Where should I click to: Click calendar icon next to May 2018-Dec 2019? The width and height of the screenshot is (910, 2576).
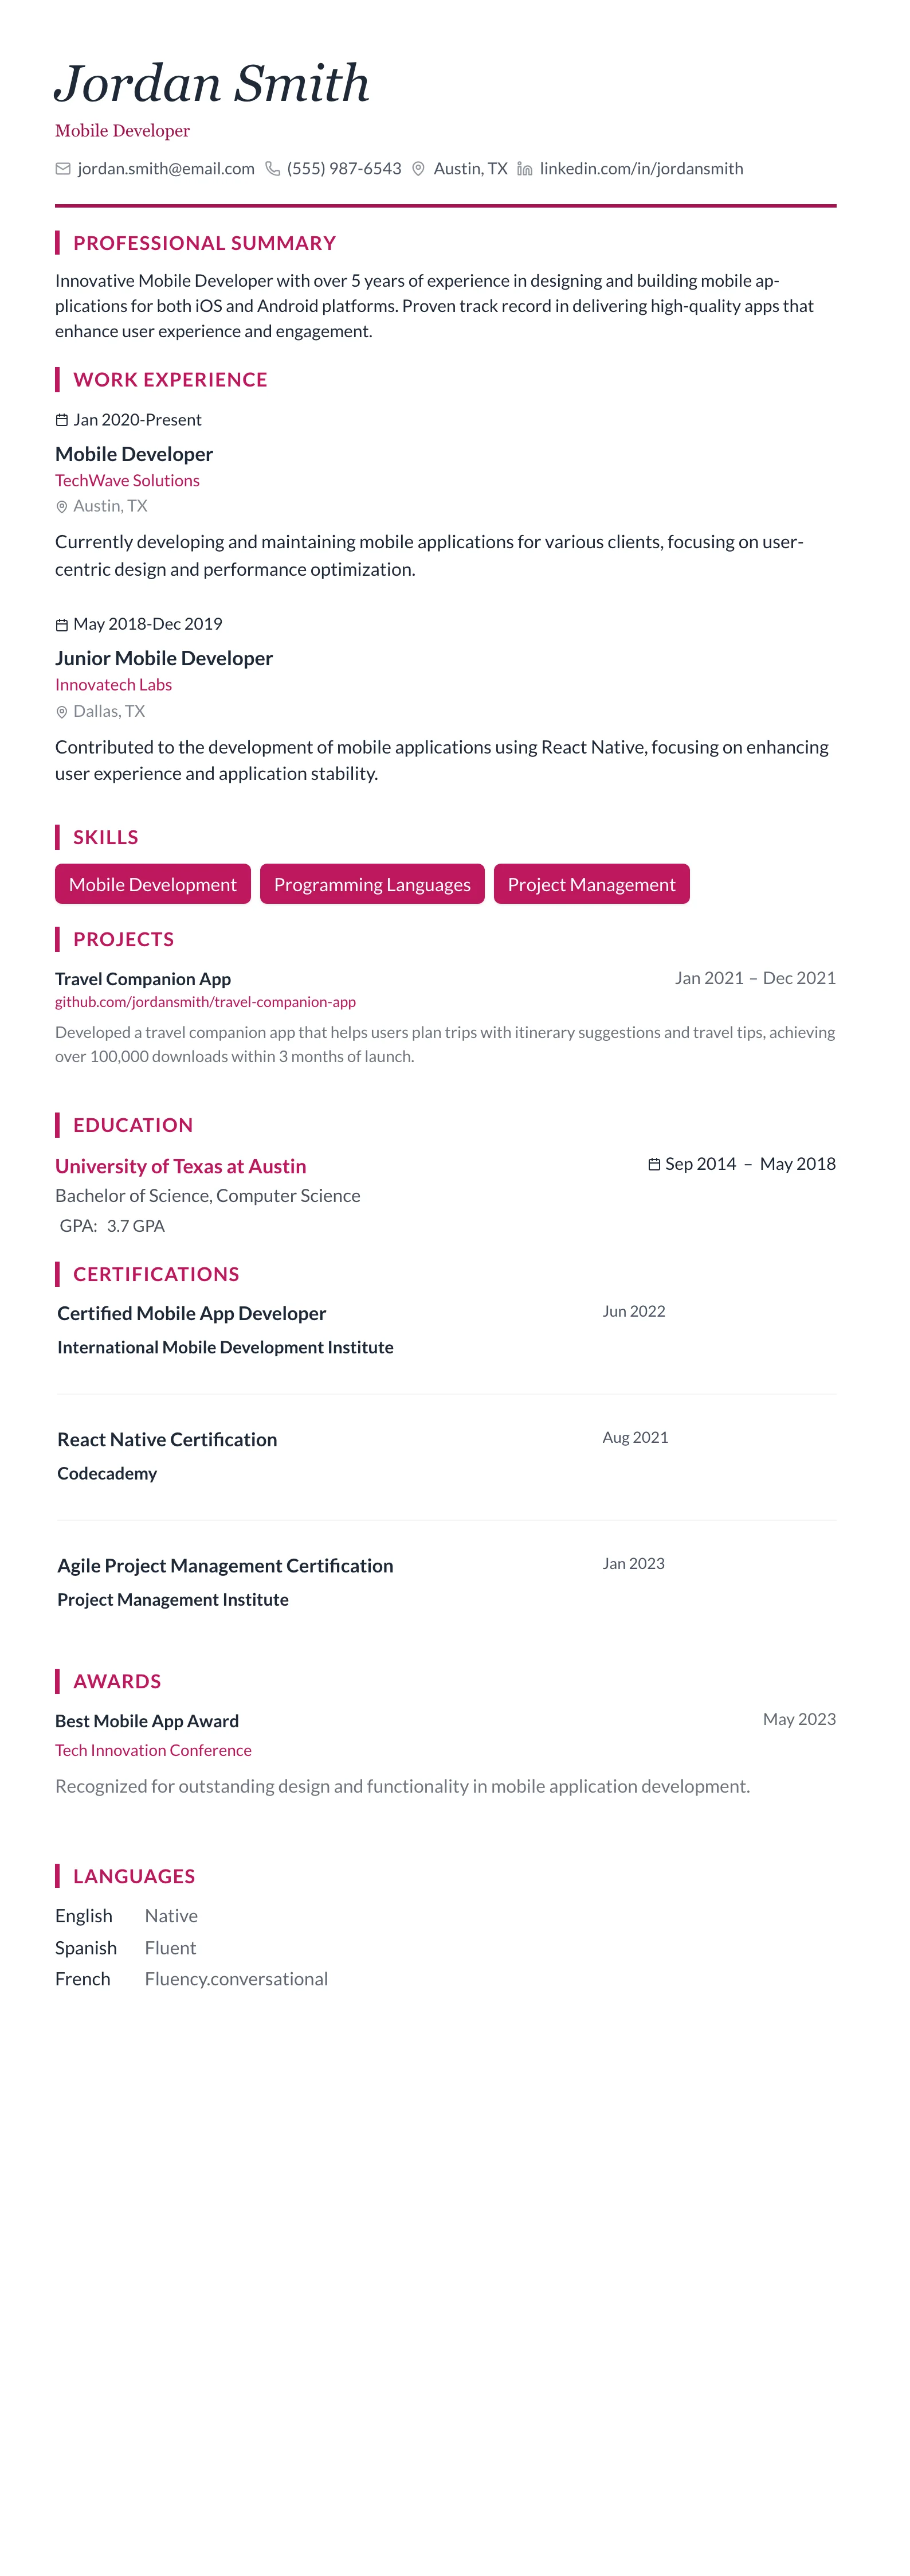(62, 625)
